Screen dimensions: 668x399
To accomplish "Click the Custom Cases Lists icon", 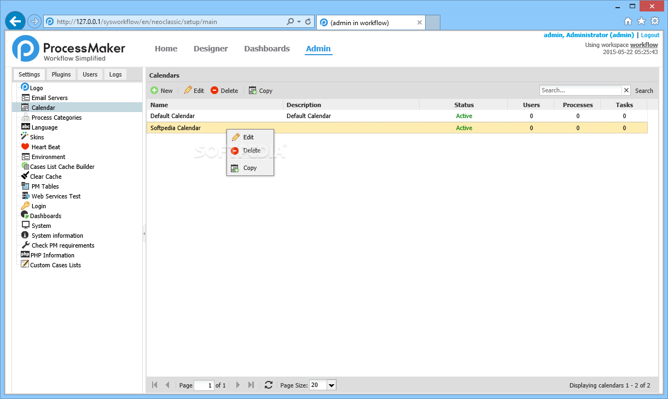I will click(25, 265).
